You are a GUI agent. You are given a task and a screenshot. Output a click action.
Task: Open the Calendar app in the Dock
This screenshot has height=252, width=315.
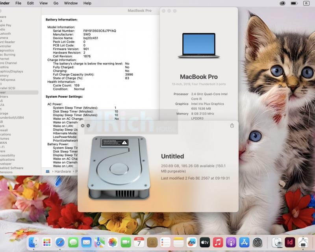[139, 242]
